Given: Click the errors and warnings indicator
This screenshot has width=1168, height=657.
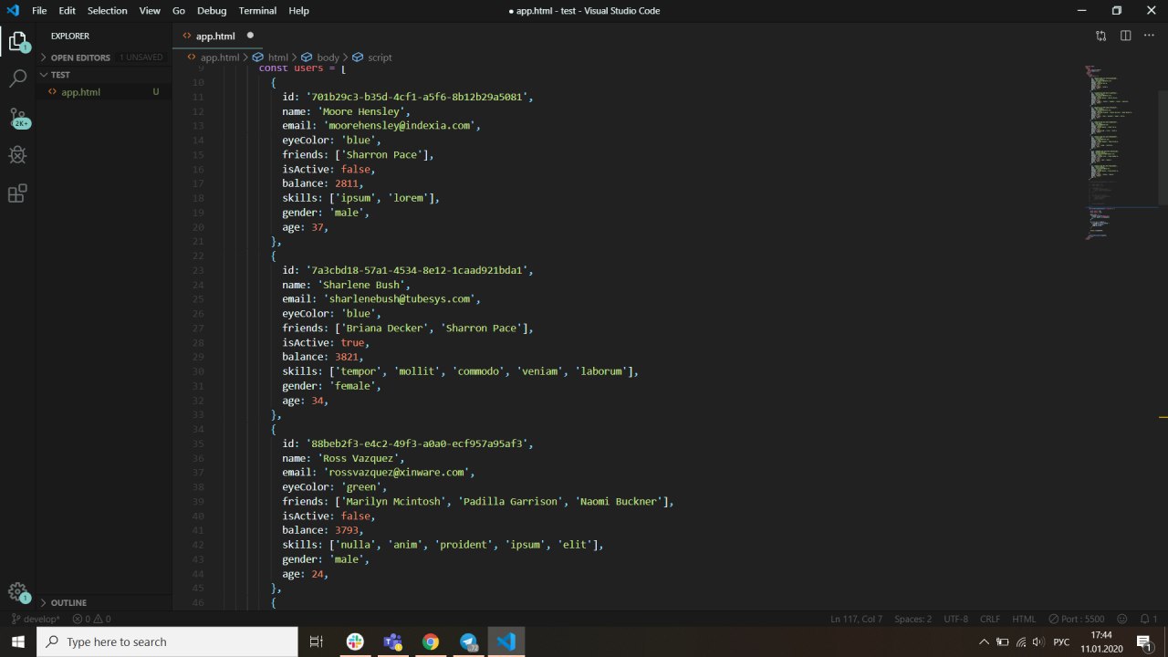Looking at the screenshot, I should click(x=92, y=619).
